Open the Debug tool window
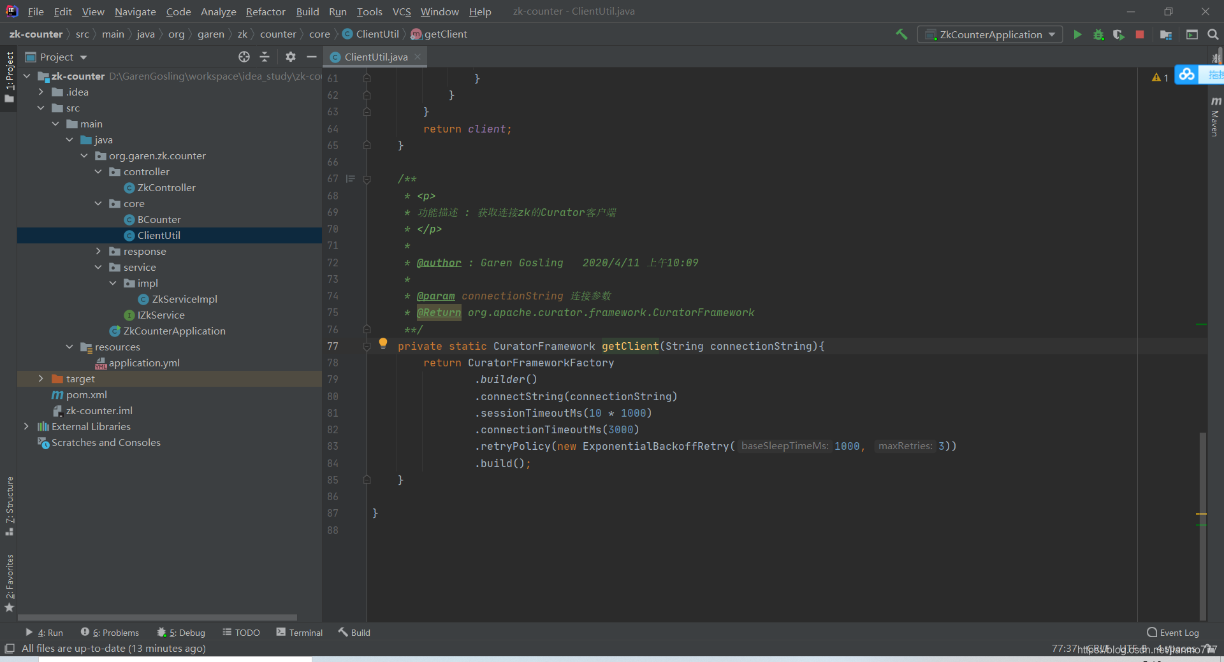The width and height of the screenshot is (1224, 662). [181, 633]
